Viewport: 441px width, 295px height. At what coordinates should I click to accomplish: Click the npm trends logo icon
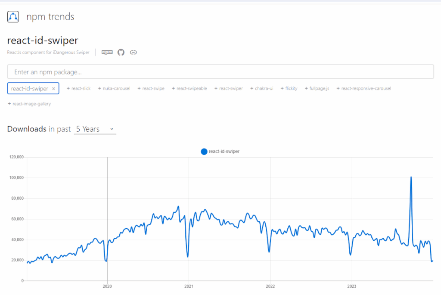pos(13,17)
